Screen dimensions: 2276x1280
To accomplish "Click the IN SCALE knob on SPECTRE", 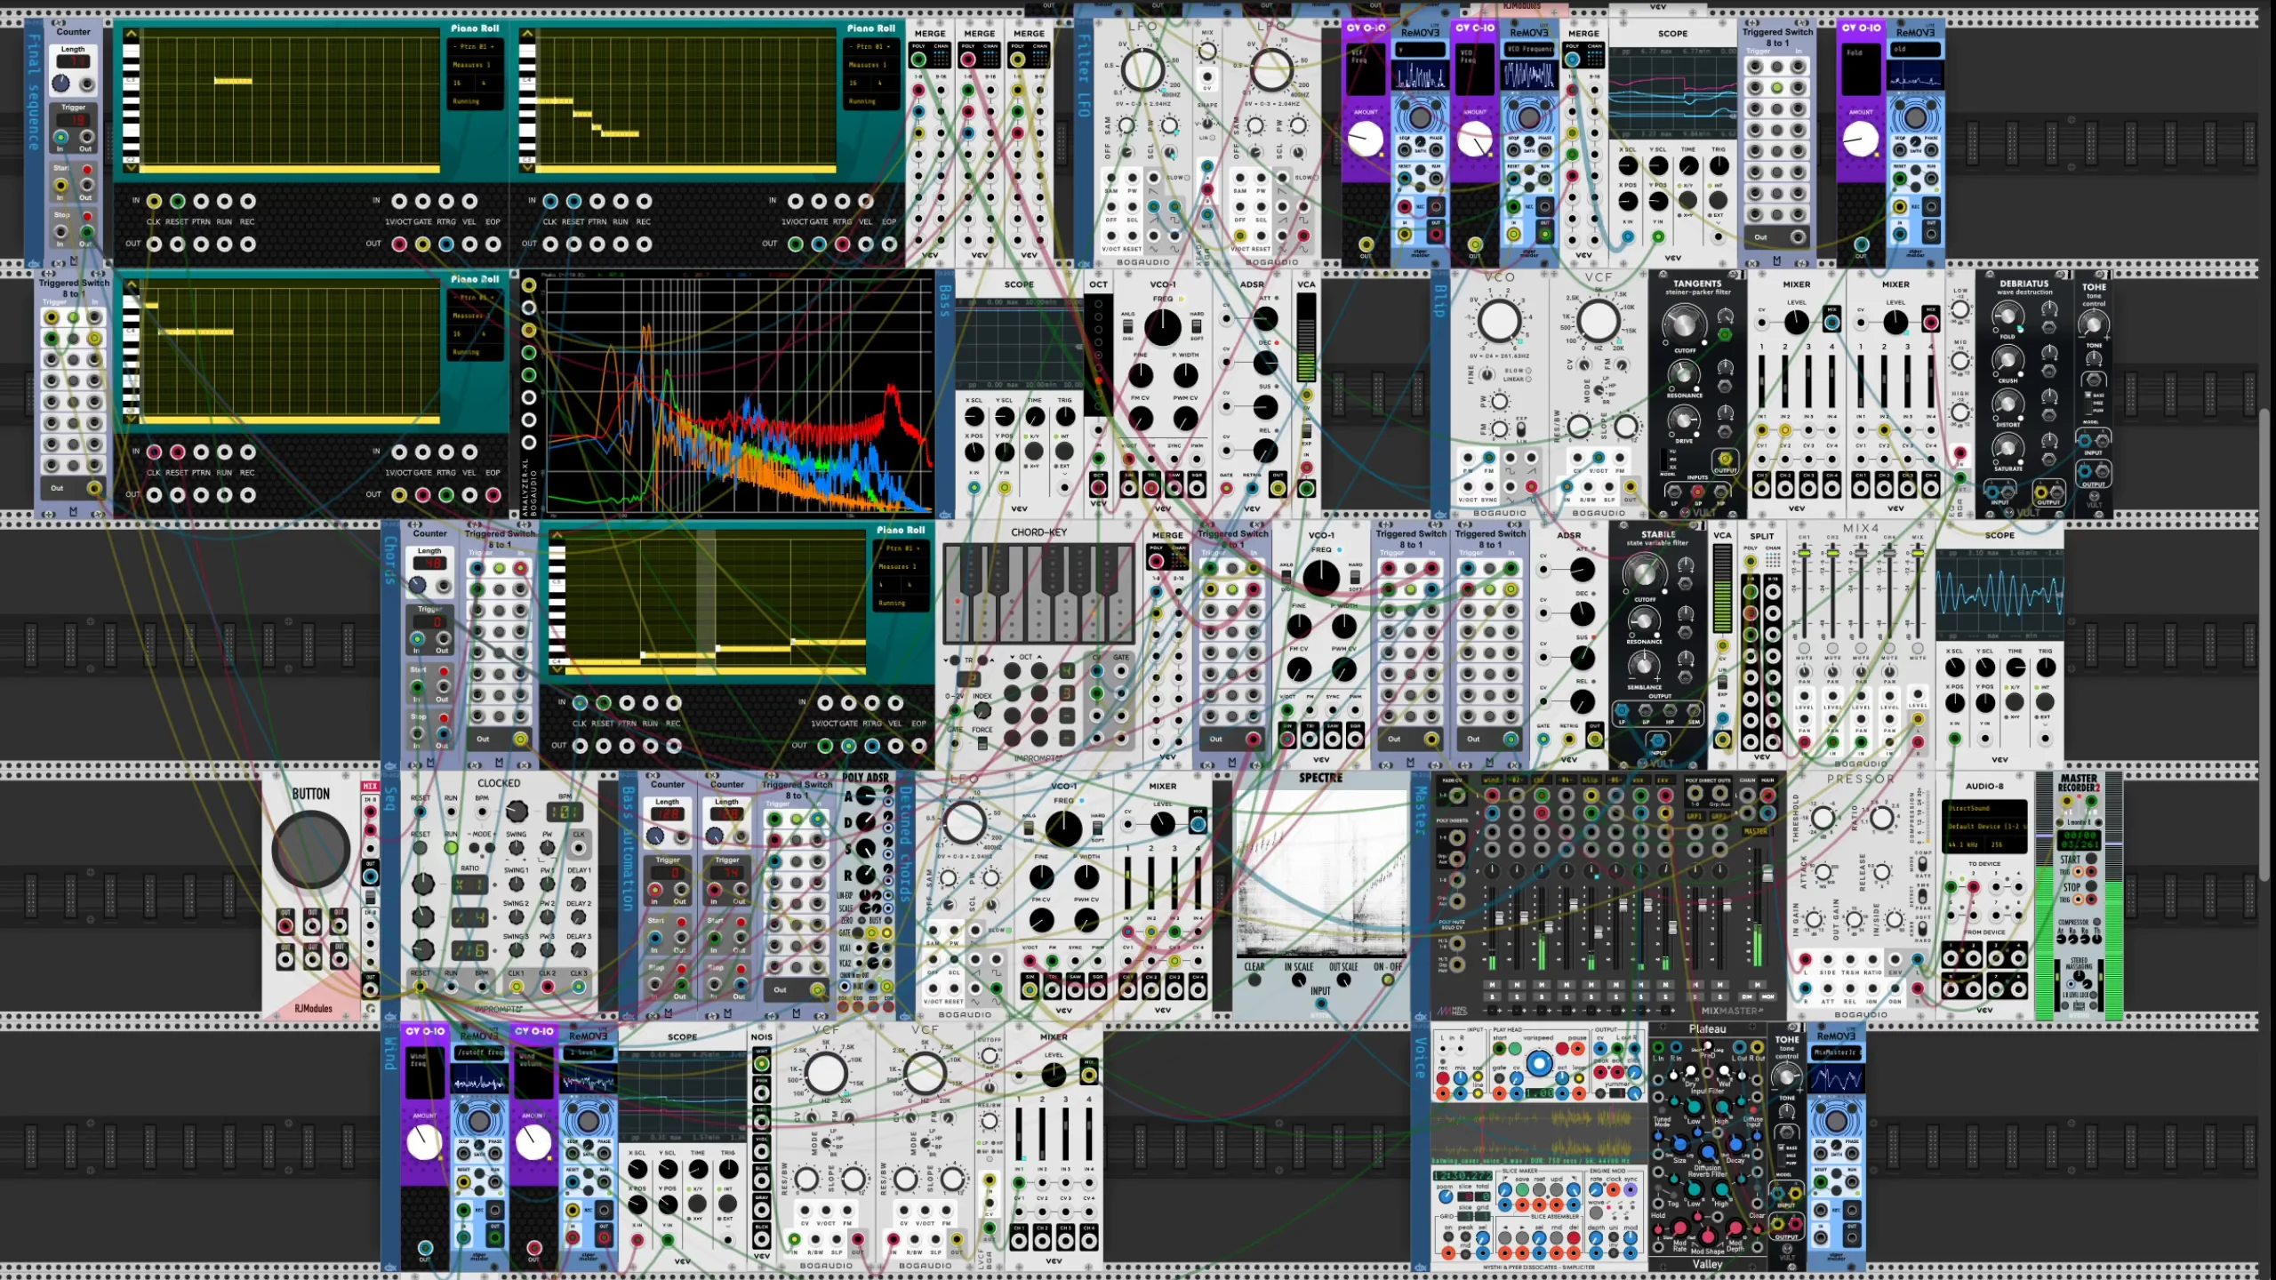I will (x=1299, y=980).
